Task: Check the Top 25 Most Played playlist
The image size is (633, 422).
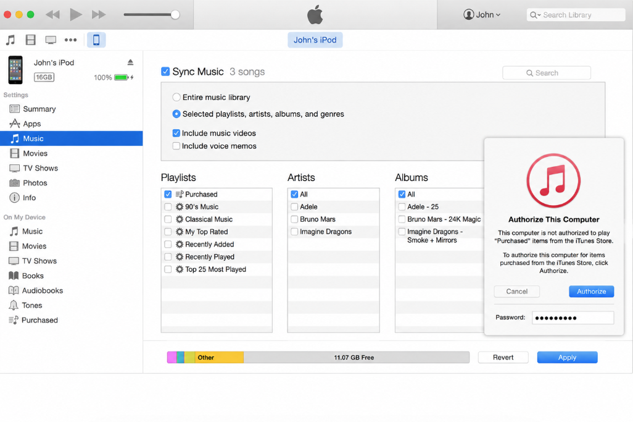Action: coord(168,269)
